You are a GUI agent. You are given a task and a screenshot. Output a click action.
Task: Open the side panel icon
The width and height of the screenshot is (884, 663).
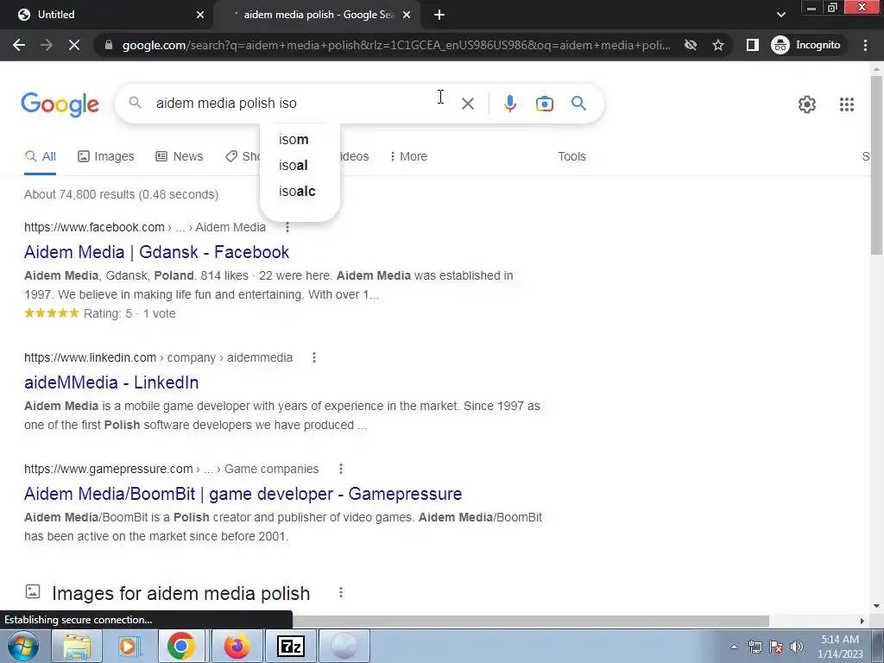752,45
